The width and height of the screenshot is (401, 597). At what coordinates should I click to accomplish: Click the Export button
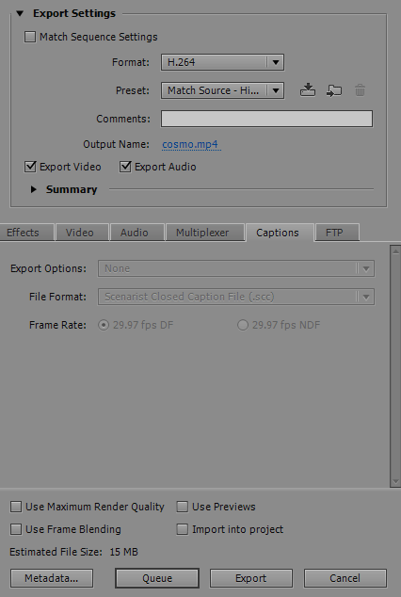pos(251,578)
